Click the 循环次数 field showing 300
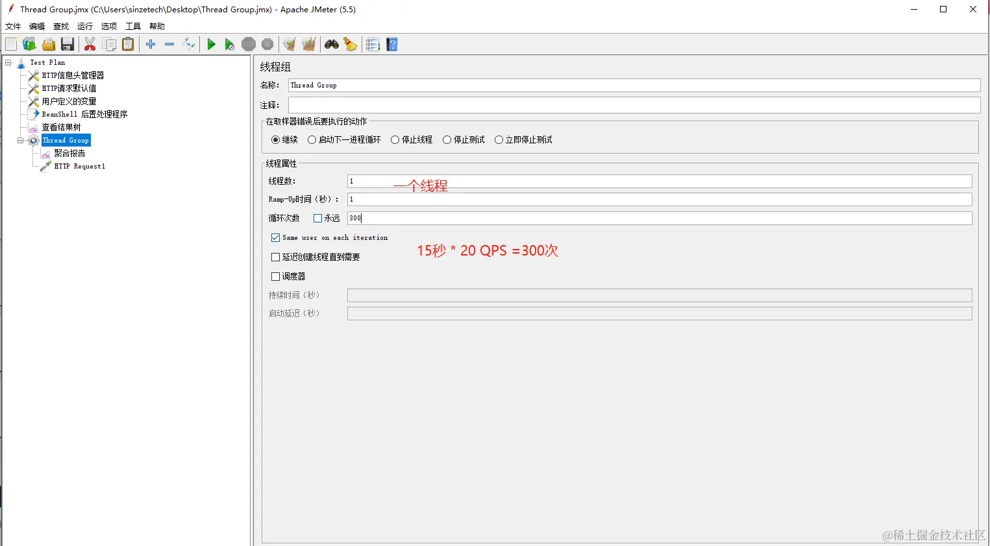The width and height of the screenshot is (990, 546). click(660, 219)
